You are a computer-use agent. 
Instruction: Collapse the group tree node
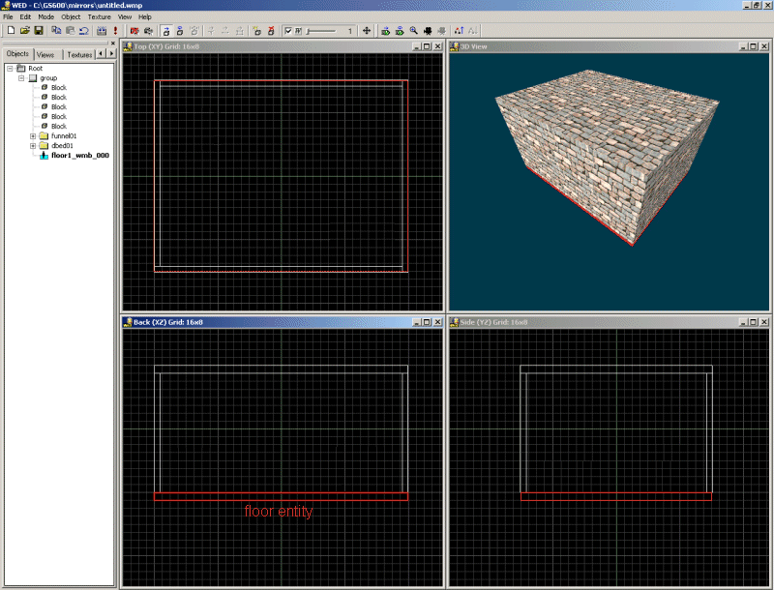[x=21, y=78]
